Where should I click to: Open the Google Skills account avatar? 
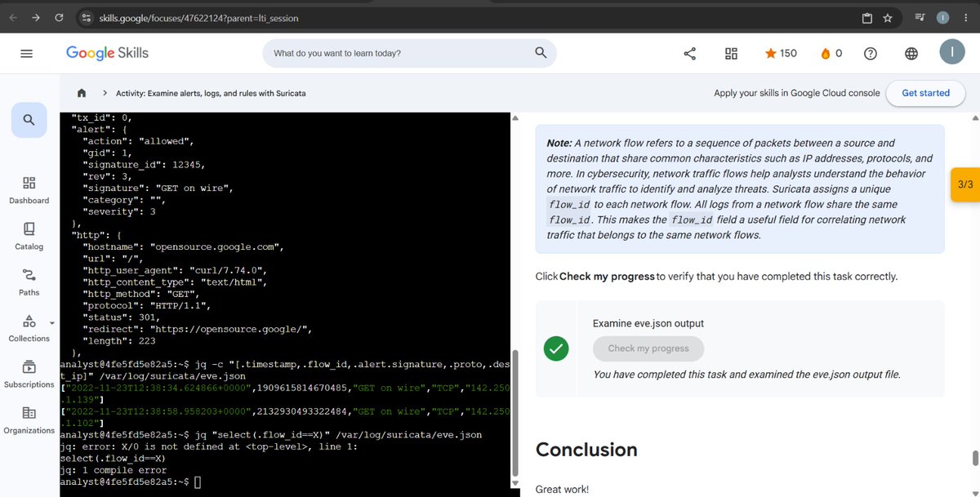(x=952, y=52)
